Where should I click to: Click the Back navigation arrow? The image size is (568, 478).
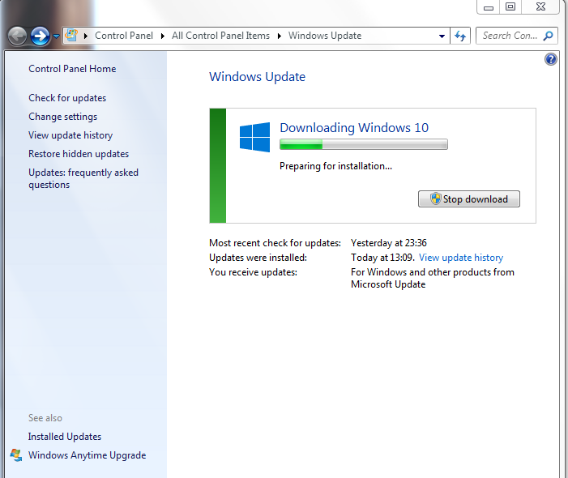point(17,36)
